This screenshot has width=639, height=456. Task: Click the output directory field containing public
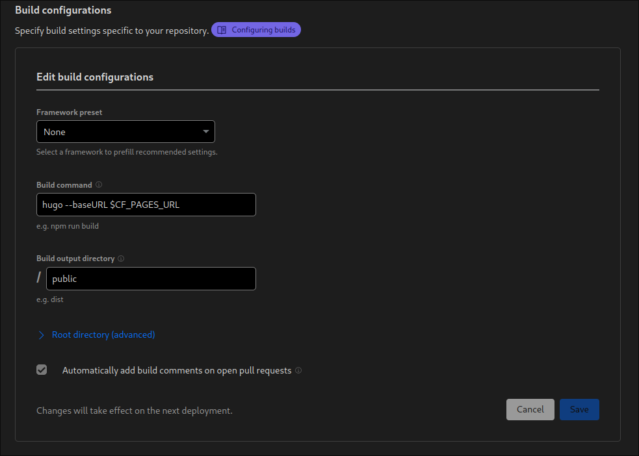tap(151, 279)
